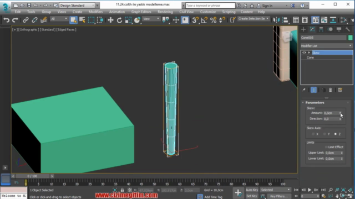Click Pin Stack icon under modifier stack
Screen dimensions: 355x199
pos(303,90)
